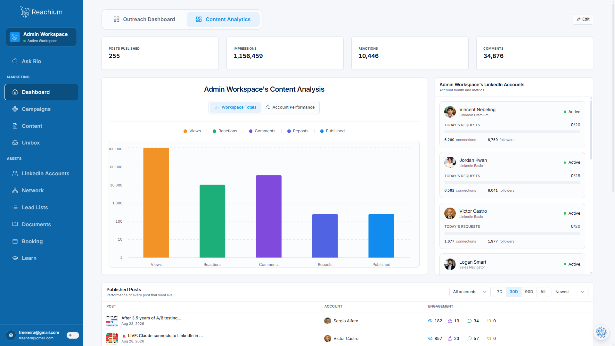Filter posts to 7D range
615x346 pixels.
tap(499, 292)
